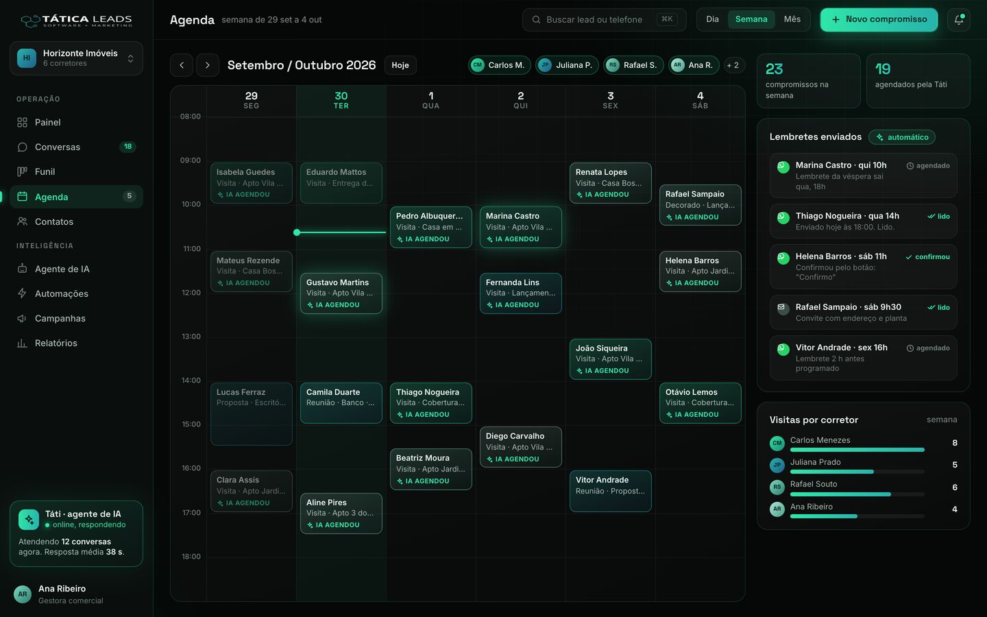Click the Relatórios bar chart icon
Image resolution: width=987 pixels, height=617 pixels.
pyautogui.click(x=22, y=343)
